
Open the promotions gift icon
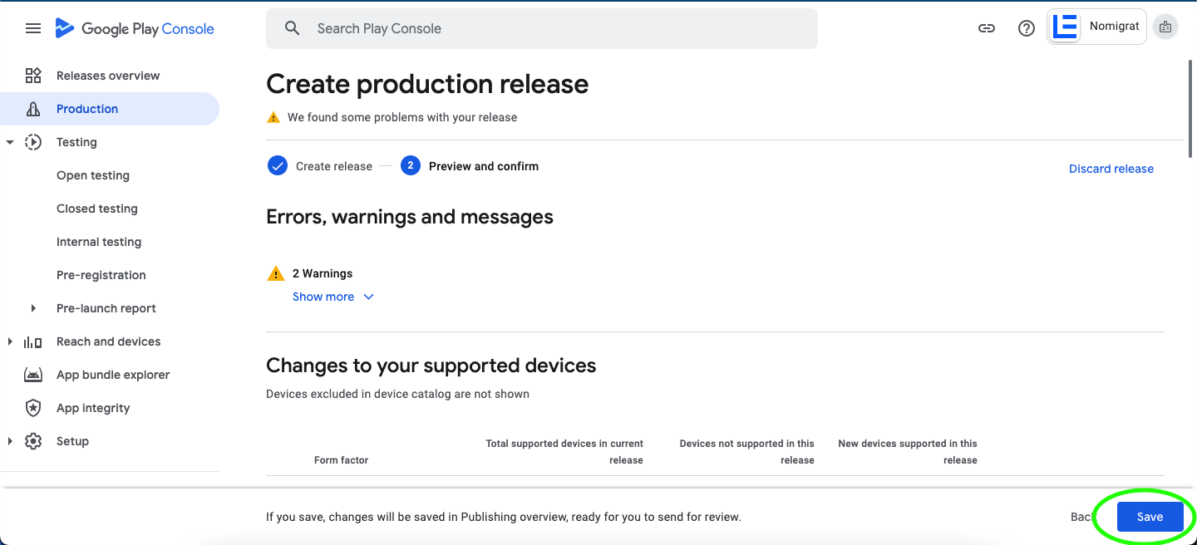pyautogui.click(x=1165, y=26)
